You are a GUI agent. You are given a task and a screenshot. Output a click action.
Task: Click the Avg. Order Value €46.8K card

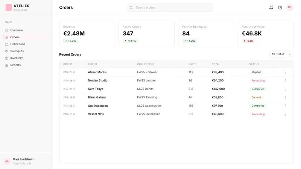[266, 34]
